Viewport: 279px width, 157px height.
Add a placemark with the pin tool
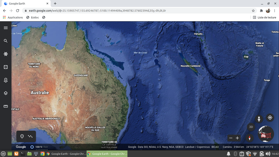22,136
